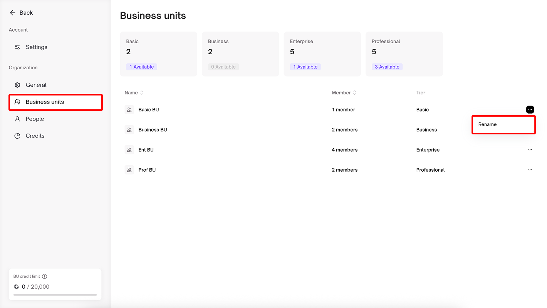Go to the General organization page
The height and width of the screenshot is (308, 547).
36,85
